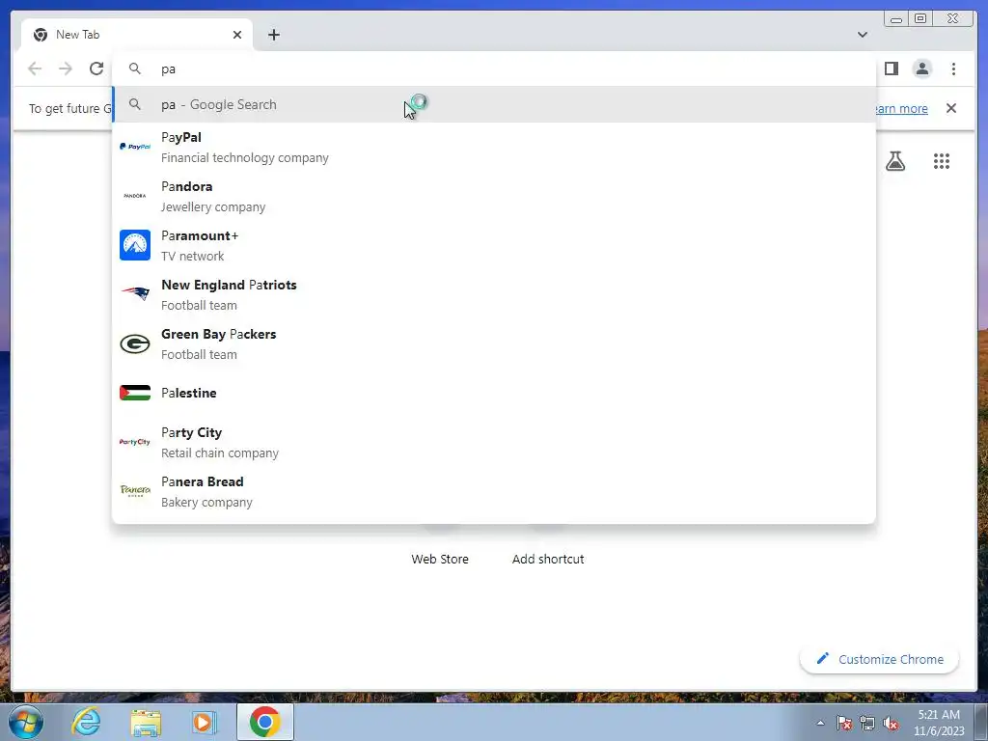The height and width of the screenshot is (741, 988).
Task: Open a new tab with plus icon
Action: pos(273,35)
